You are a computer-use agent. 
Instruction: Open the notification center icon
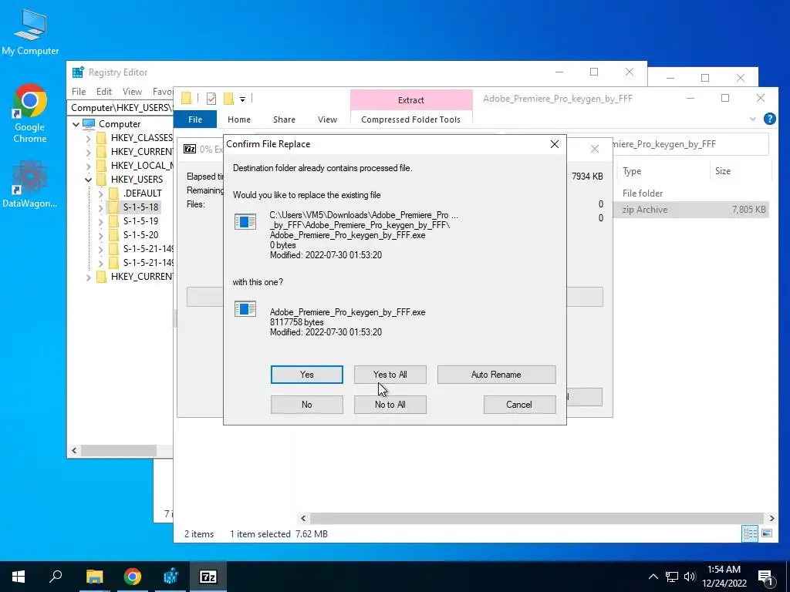(766, 577)
